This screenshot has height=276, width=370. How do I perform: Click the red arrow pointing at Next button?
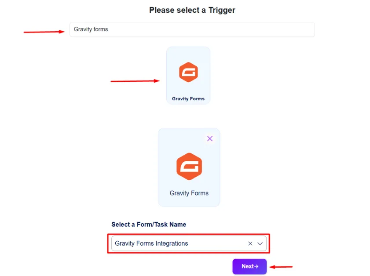pyautogui.click(x=282, y=266)
